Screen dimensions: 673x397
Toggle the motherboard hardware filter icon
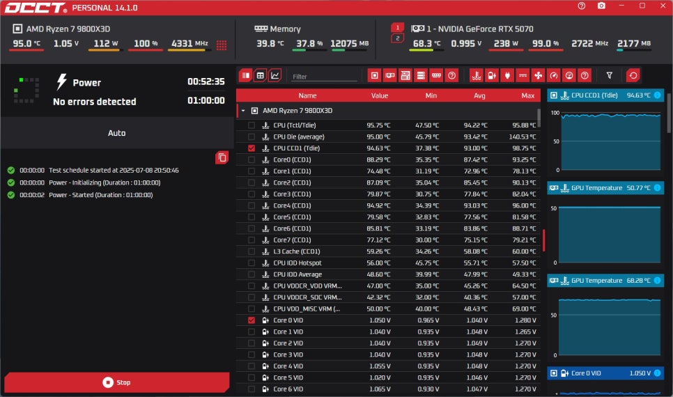(x=405, y=75)
